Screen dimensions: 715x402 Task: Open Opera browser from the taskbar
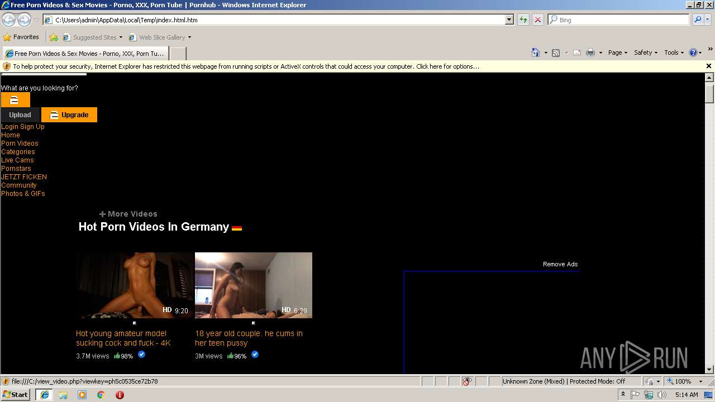[x=120, y=395]
